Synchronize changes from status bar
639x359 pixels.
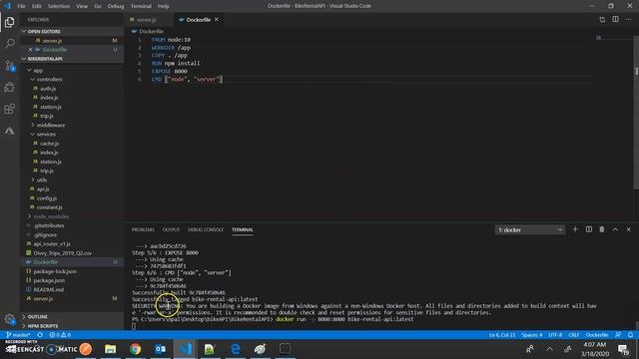tap(40, 335)
